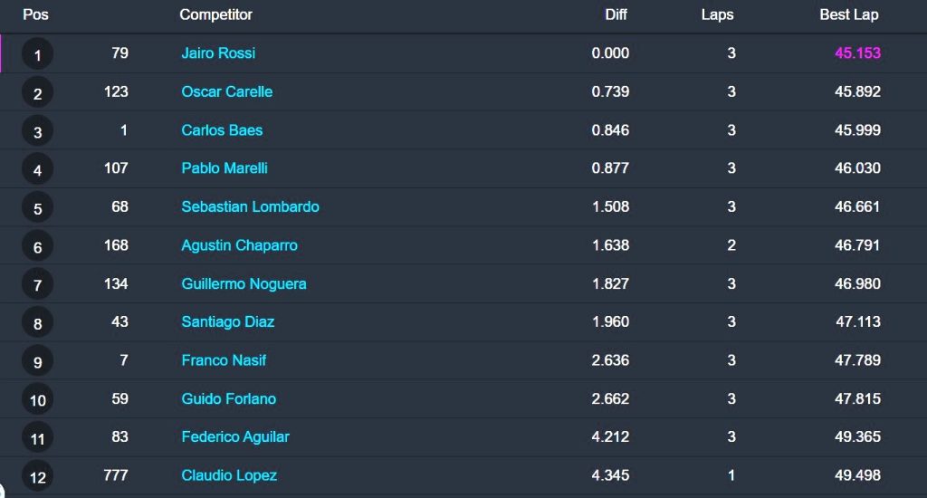Click position 10 circle badge
The height and width of the screenshot is (498, 927).
[x=37, y=400]
